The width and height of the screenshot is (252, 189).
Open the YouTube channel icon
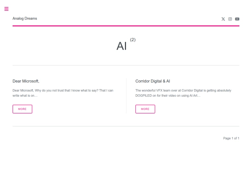pyautogui.click(x=237, y=19)
